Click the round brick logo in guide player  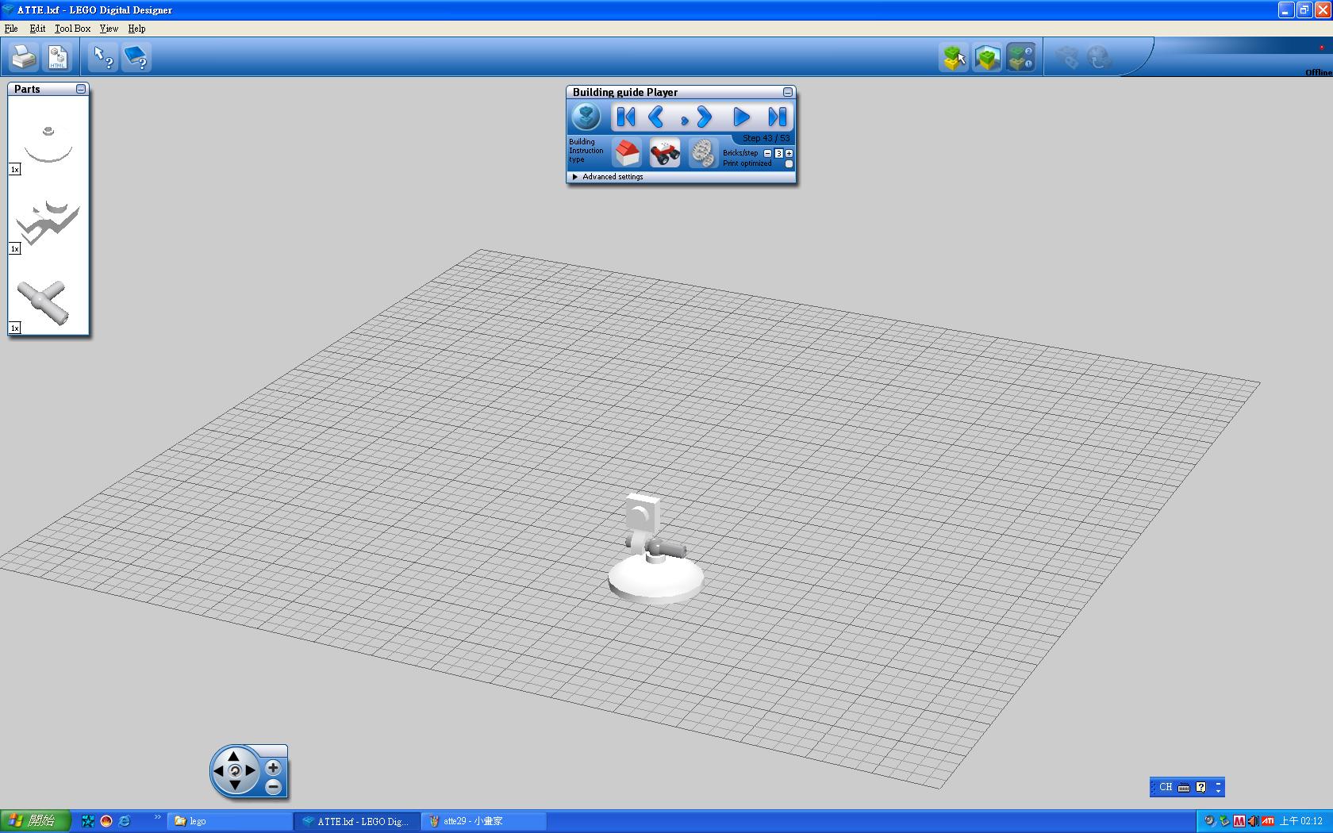[x=586, y=117]
